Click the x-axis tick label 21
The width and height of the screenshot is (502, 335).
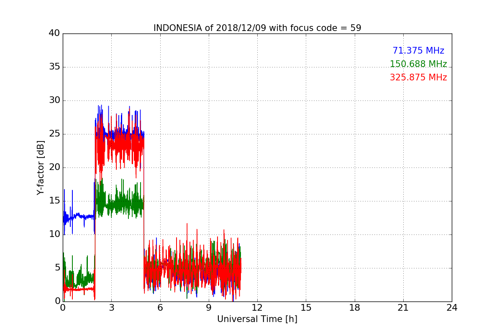403,308
